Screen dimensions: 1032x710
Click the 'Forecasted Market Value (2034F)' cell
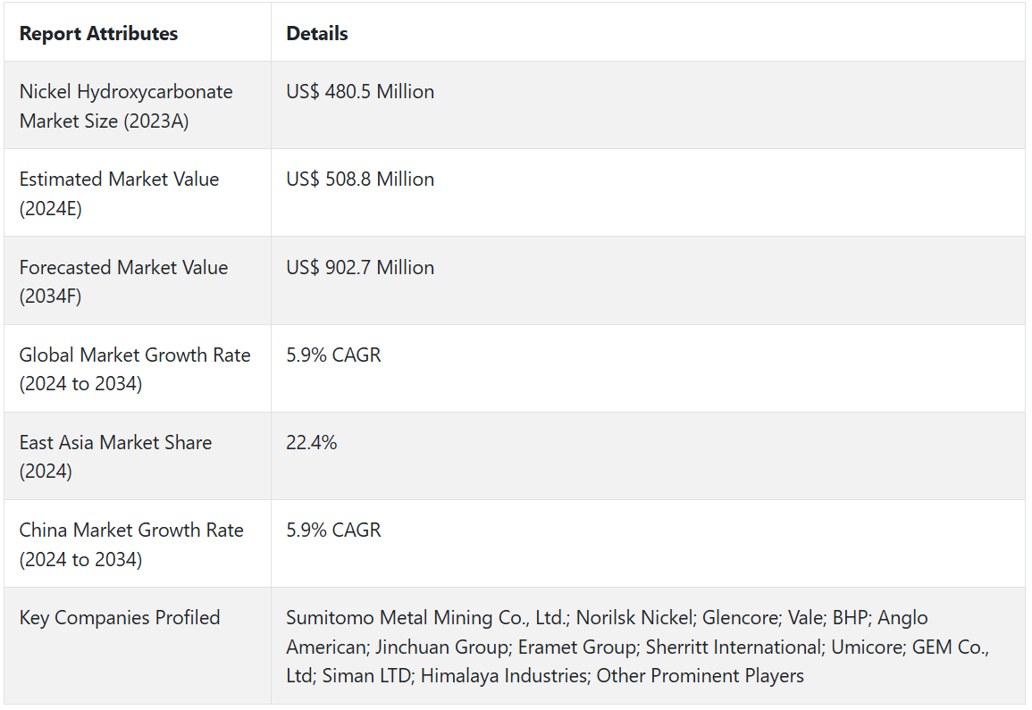pos(123,281)
